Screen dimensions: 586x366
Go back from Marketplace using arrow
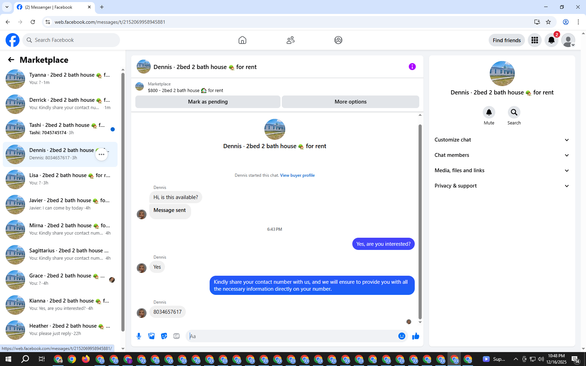11,60
